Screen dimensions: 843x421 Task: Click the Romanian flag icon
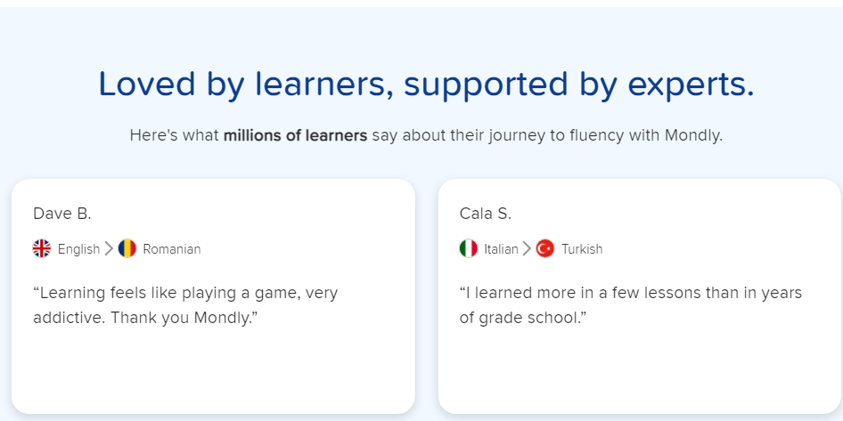tap(127, 248)
